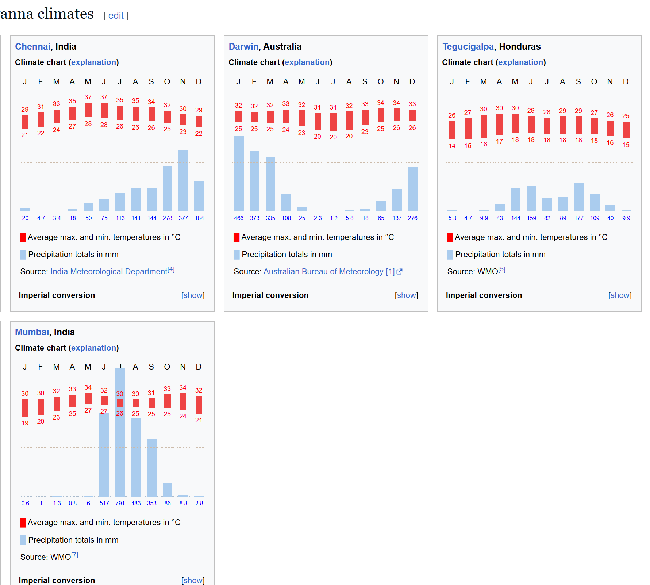Open India Meteorological Department source link
Image resolution: width=650 pixels, height=585 pixels.
108,272
